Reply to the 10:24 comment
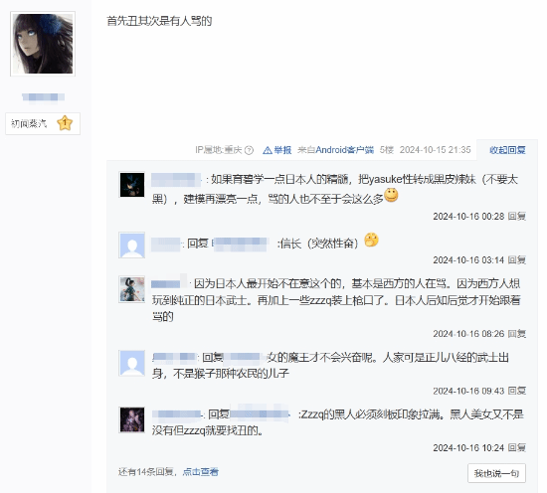The height and width of the screenshot is (493, 547). [x=516, y=447]
